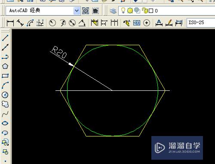The image size is (215, 164).
Task: Click the Center Mark tool
Action: click(x=147, y=23)
